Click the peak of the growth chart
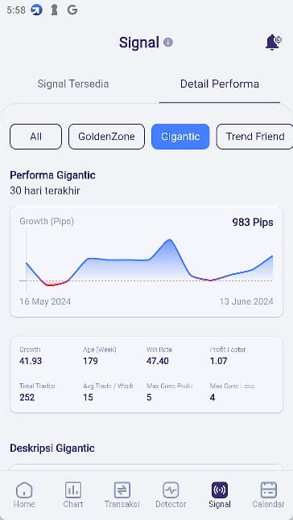 pyautogui.click(x=170, y=240)
